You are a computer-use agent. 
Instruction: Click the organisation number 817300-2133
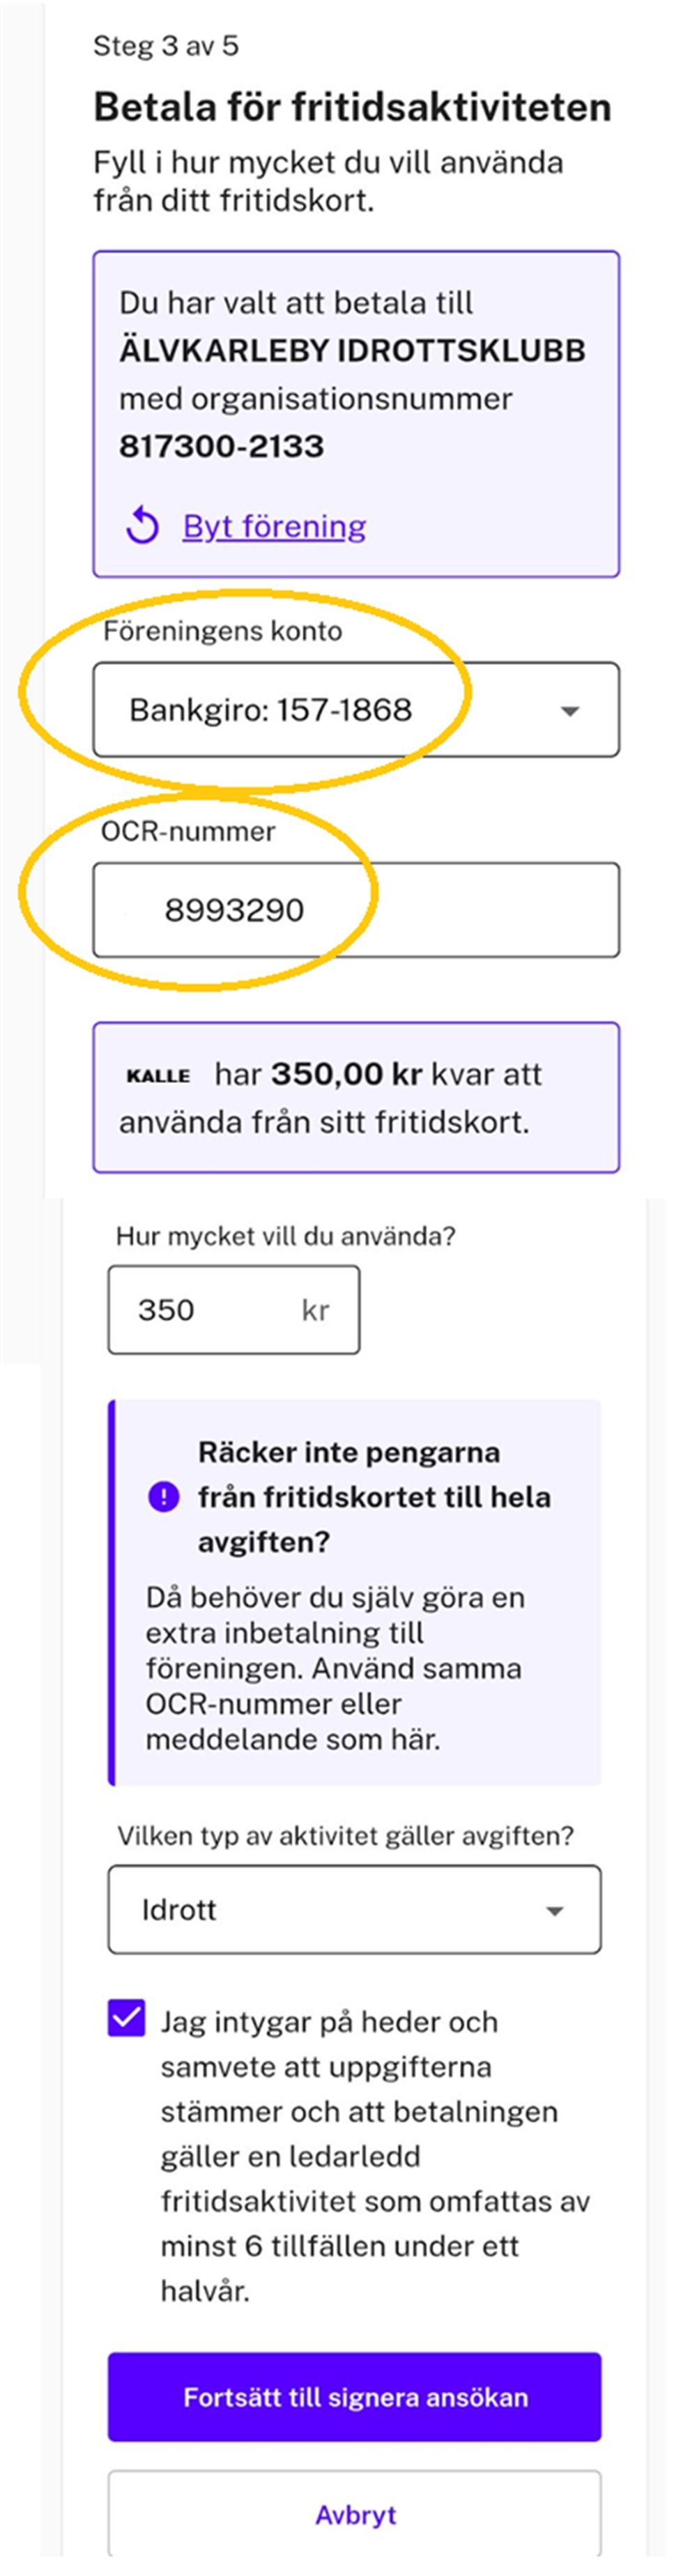[222, 446]
